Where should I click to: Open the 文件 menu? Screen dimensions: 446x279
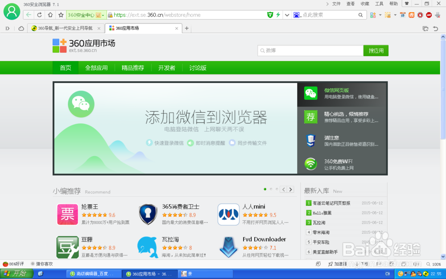(336, 4)
